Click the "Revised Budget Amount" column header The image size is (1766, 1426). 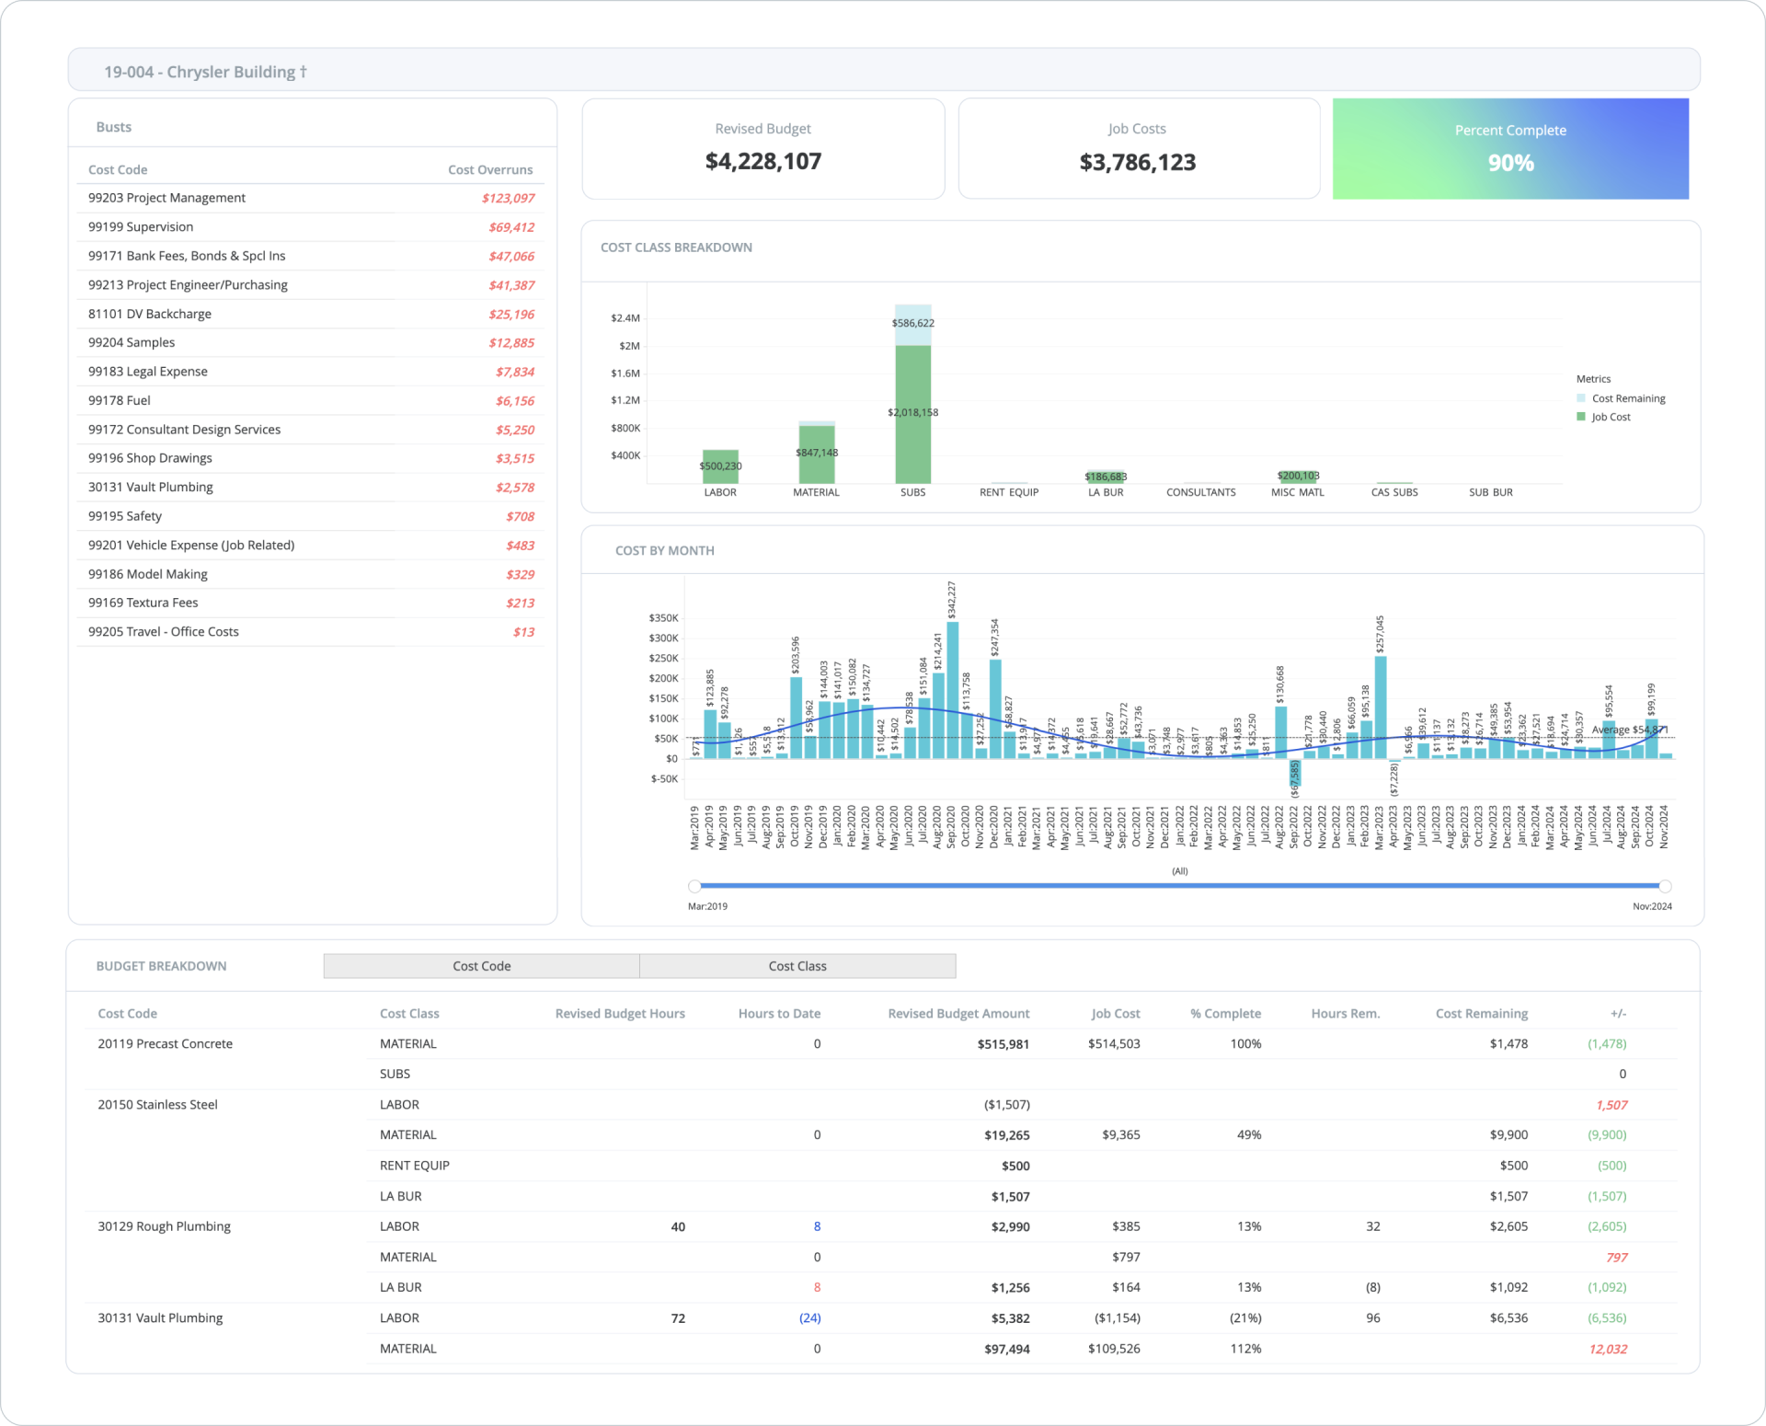click(x=958, y=1014)
